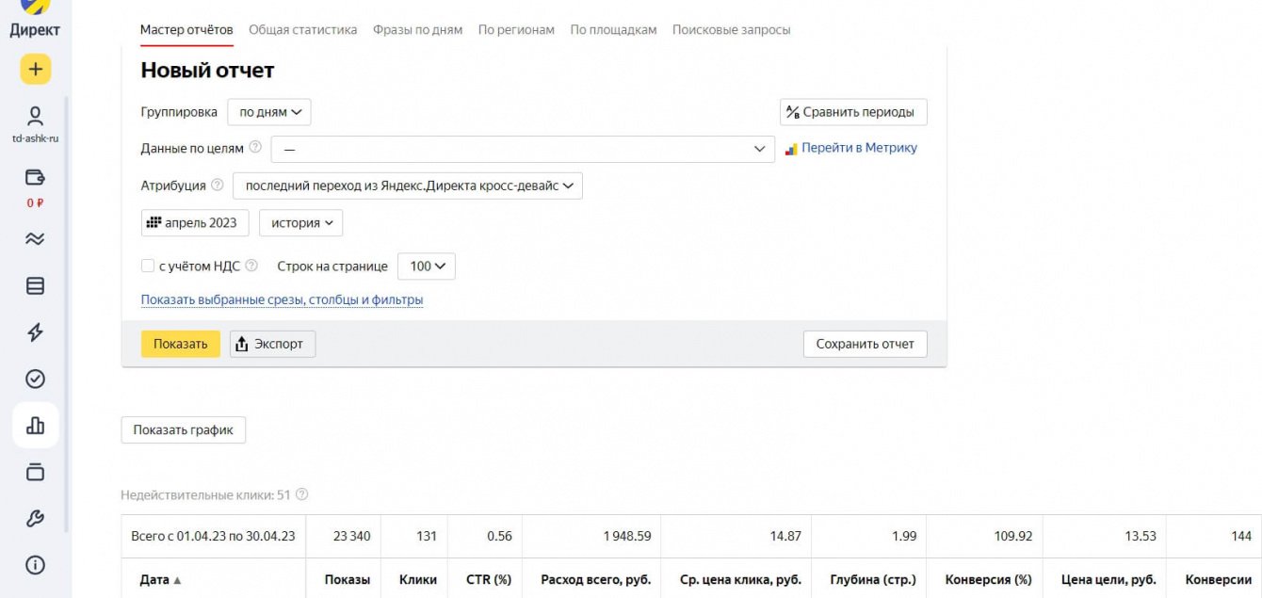Open the statistics bar chart icon
The width and height of the screenshot is (1262, 598).
pos(36,426)
